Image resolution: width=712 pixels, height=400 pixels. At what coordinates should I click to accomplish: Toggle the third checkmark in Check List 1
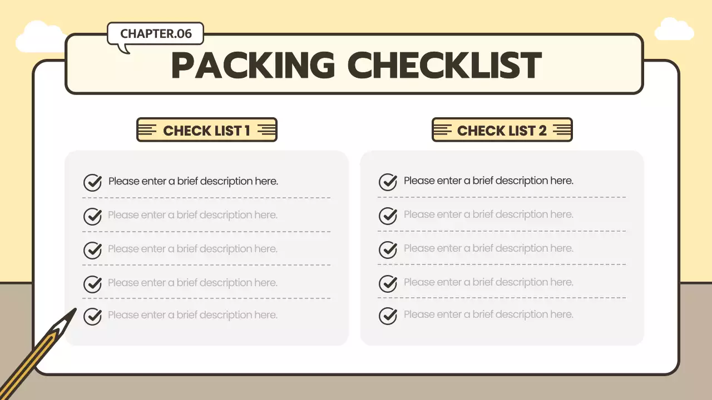(92, 250)
